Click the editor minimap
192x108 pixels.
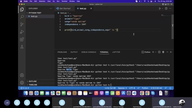click(166, 15)
